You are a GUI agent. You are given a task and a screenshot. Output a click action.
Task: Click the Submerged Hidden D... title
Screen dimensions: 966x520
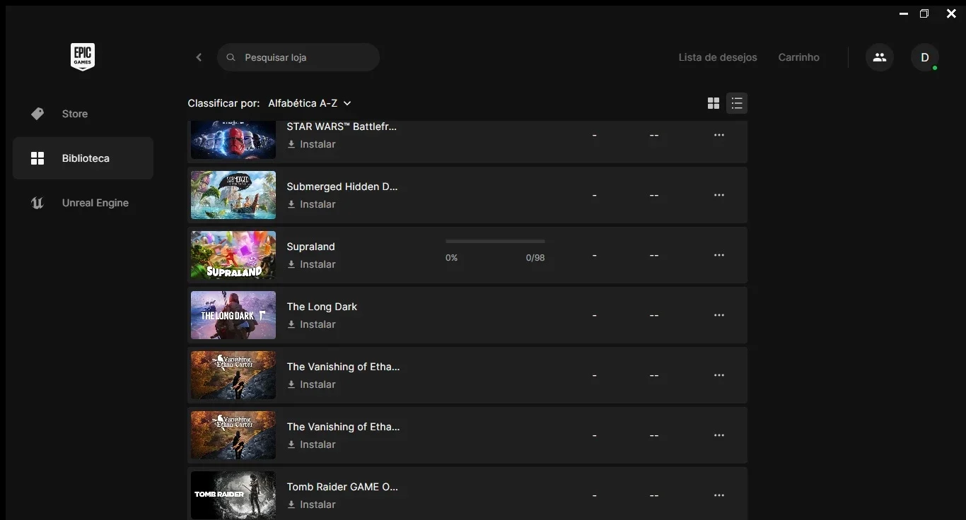click(342, 187)
